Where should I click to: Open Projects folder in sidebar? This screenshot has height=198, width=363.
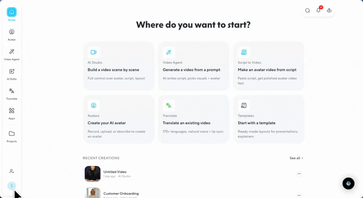12,136
